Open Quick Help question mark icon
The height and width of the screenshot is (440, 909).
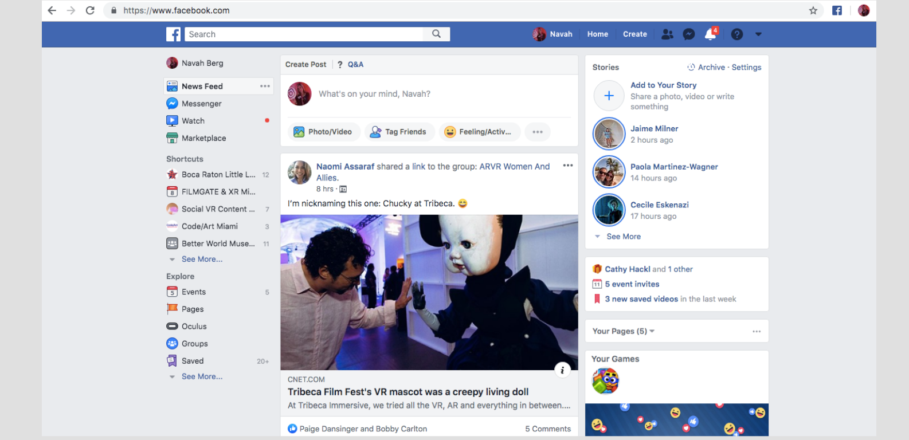(x=737, y=34)
